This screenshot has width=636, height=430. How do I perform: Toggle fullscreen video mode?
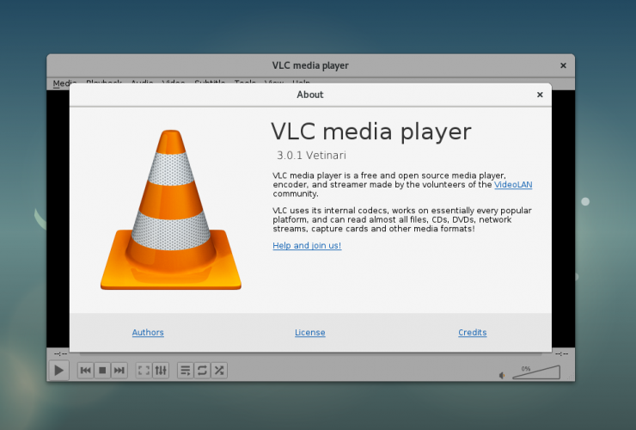click(x=144, y=371)
